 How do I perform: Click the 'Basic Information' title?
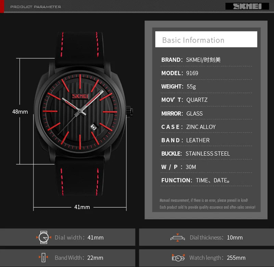click(x=193, y=40)
